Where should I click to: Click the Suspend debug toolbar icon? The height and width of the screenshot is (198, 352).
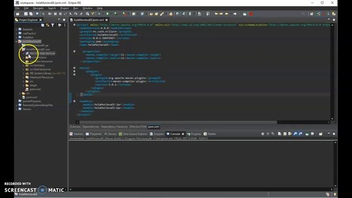pos(55,14)
